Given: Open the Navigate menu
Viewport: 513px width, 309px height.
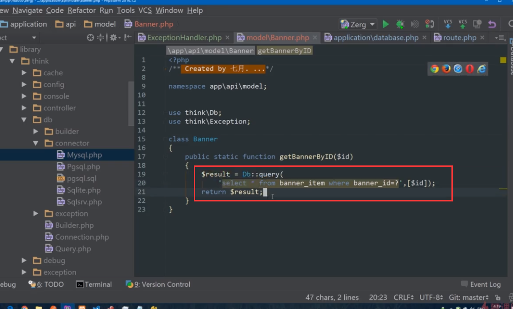Looking at the screenshot, I should tap(27, 10).
